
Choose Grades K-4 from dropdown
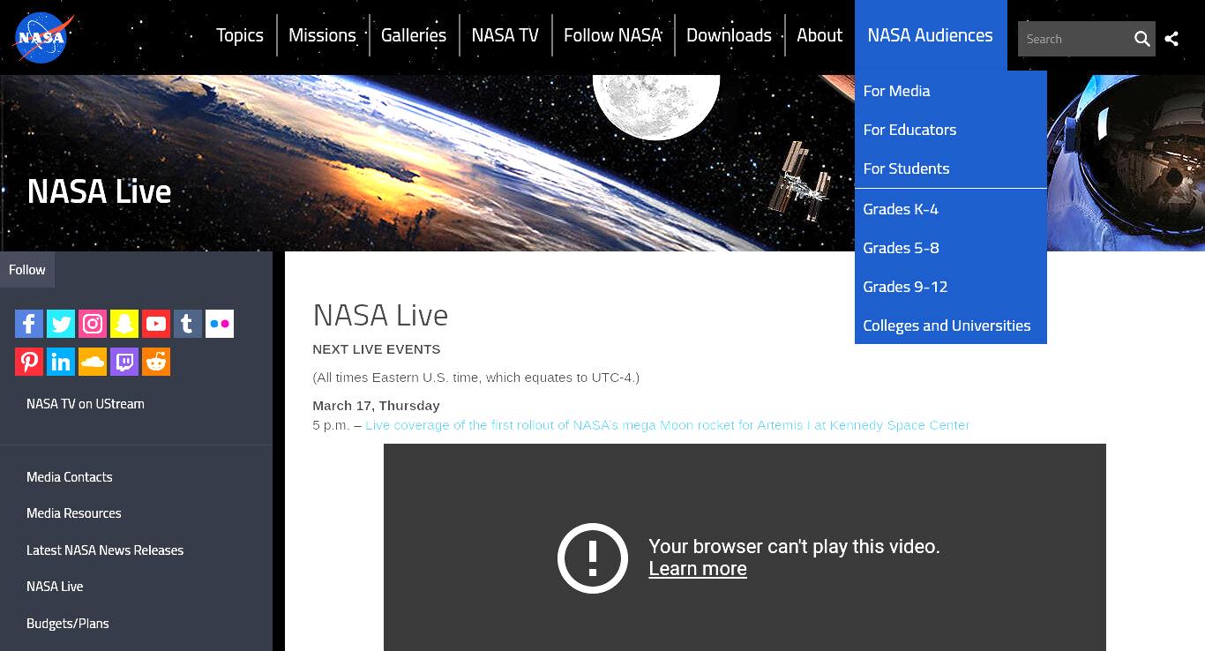pos(951,209)
